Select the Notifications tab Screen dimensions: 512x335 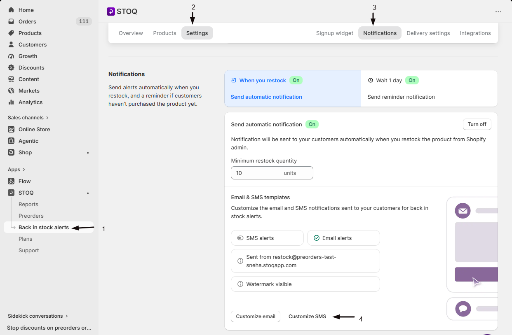coord(380,33)
